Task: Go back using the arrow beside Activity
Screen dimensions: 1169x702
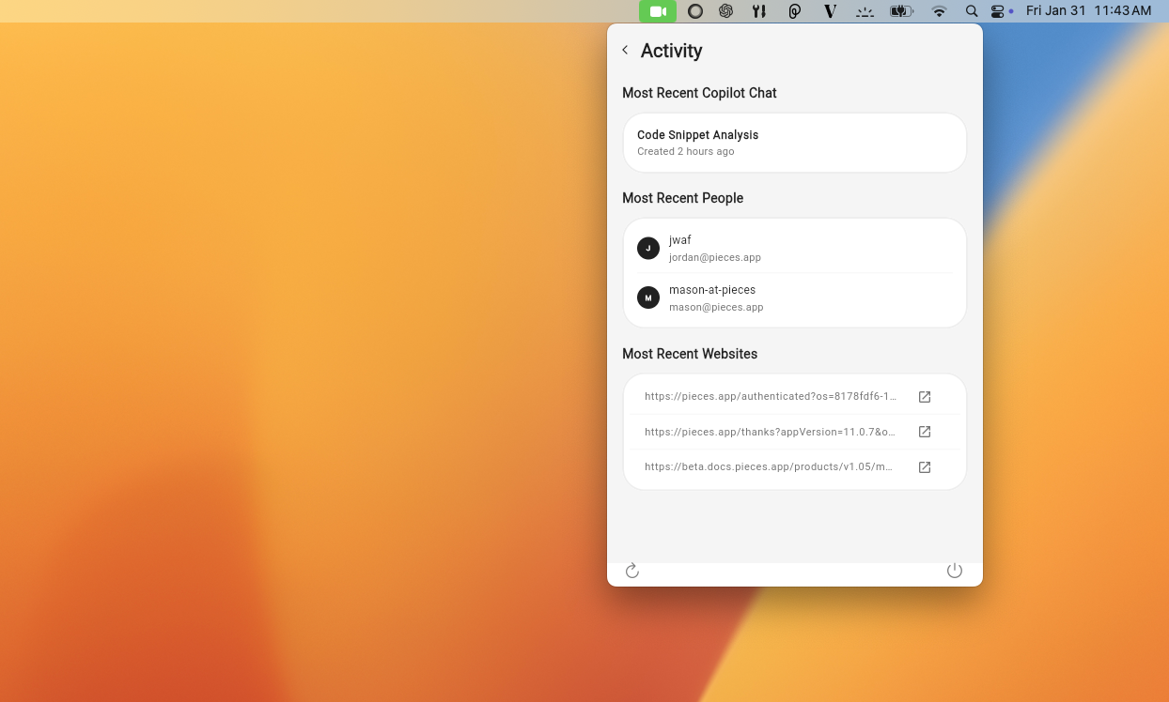Action: pos(625,50)
